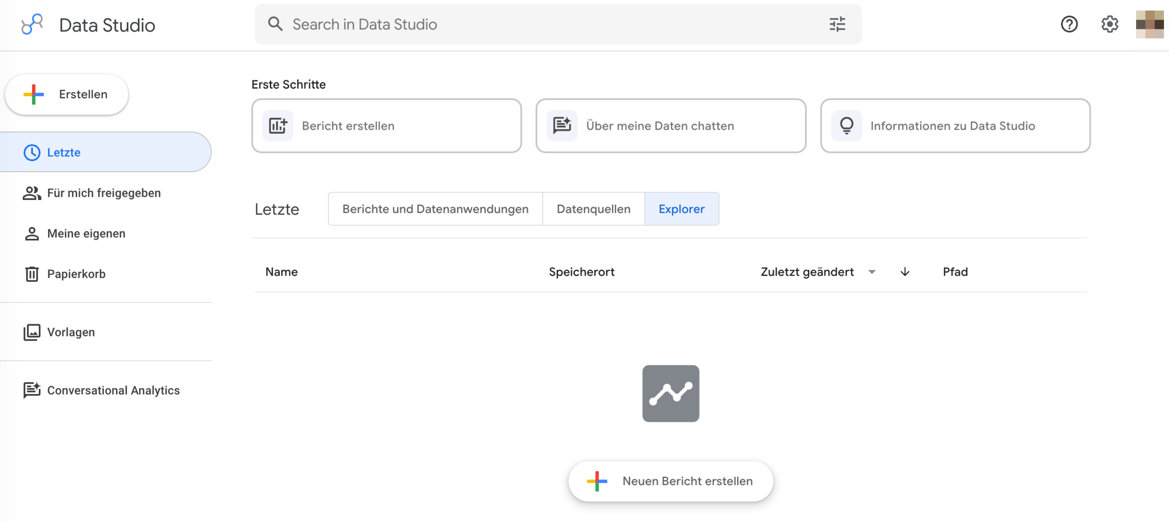This screenshot has height=521, width=1169.
Task: Go to Meine eigenen
Action: coord(105,234)
